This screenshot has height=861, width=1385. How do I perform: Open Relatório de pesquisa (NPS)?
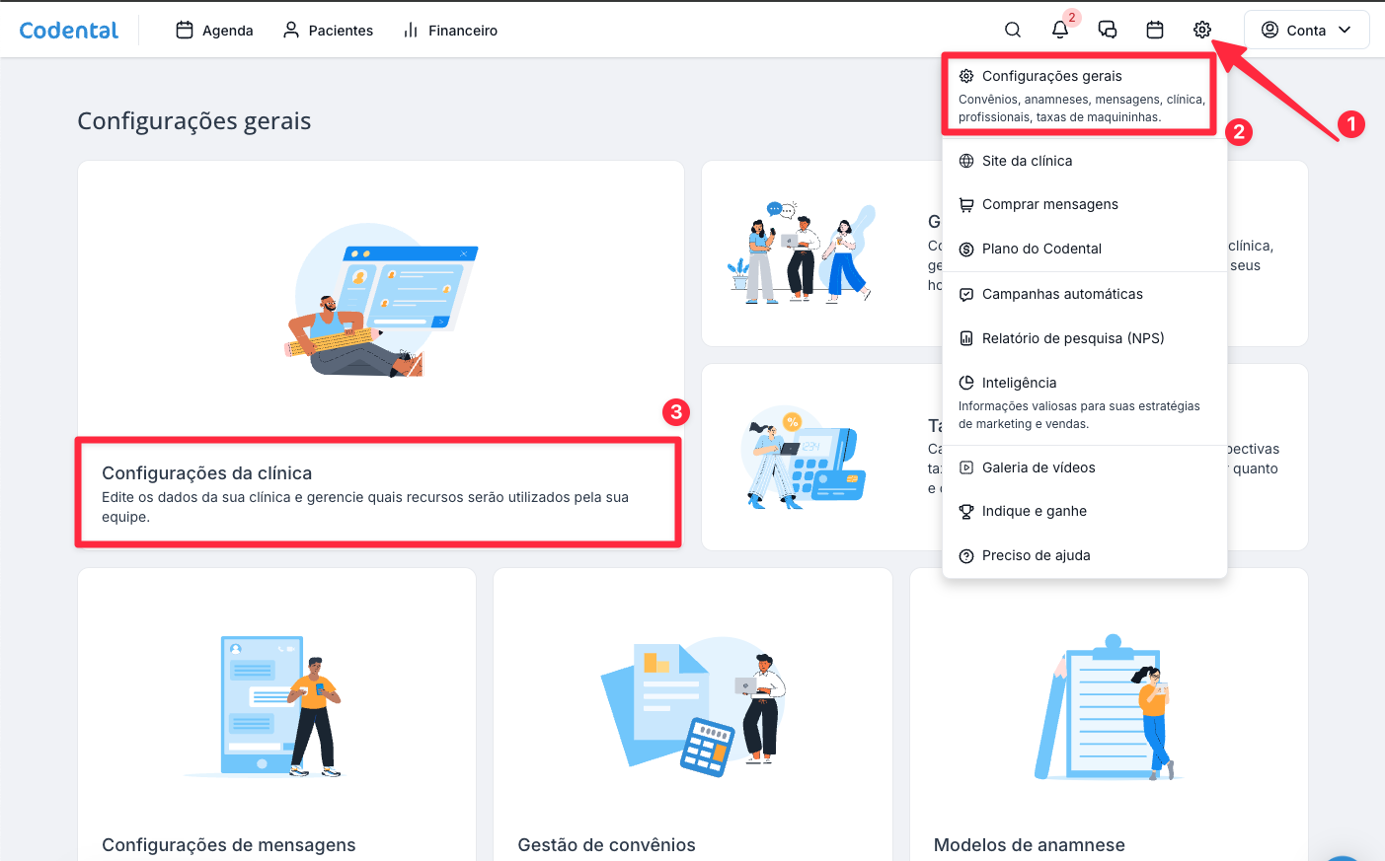coord(1073,338)
